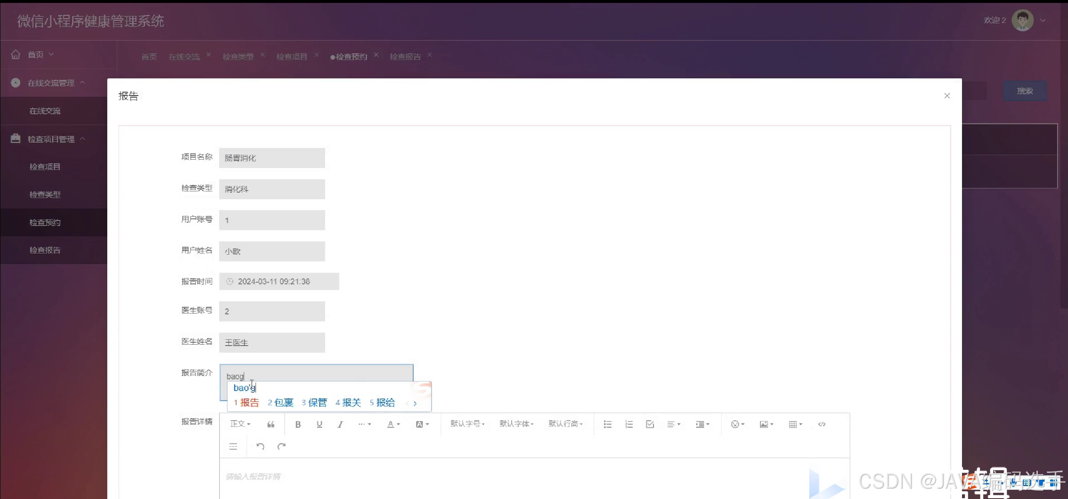Open the 正文 heading style dropdown

tap(240, 424)
